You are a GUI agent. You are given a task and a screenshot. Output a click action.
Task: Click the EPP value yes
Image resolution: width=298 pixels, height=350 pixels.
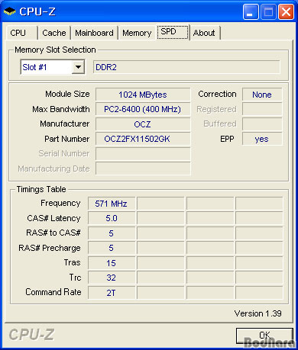pyautogui.click(x=262, y=139)
